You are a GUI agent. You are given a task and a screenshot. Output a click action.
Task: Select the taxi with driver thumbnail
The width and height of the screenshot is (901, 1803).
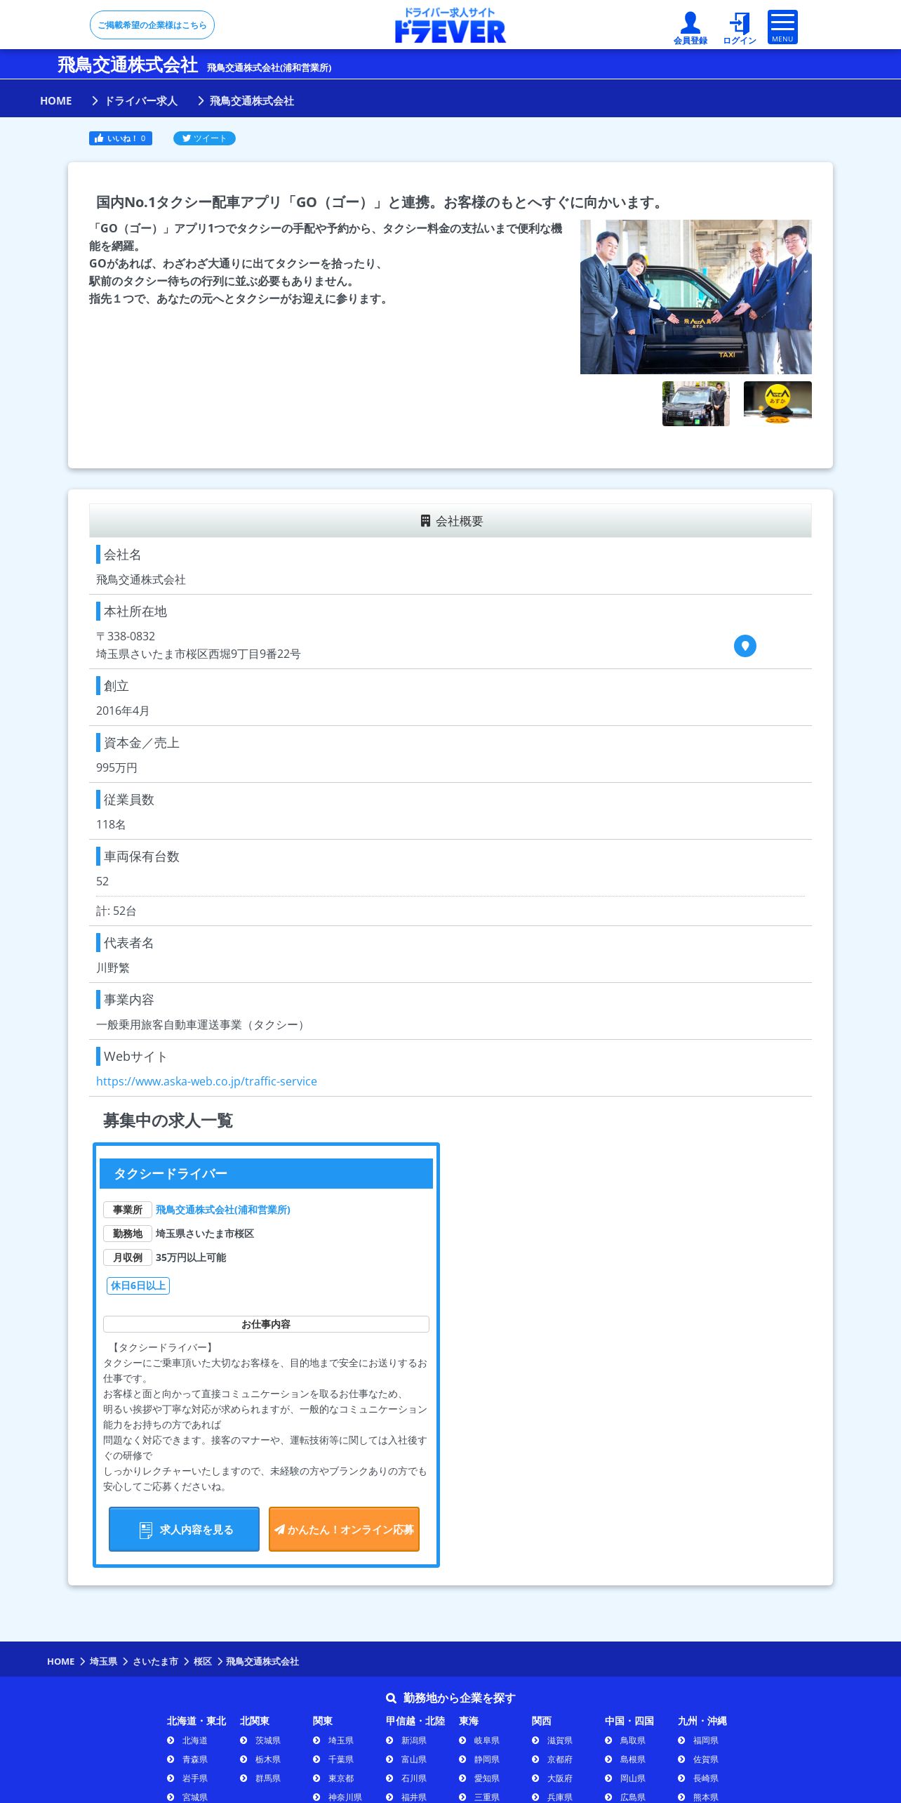pyautogui.click(x=696, y=404)
